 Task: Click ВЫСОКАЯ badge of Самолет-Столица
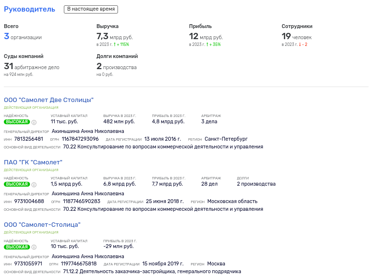17,247
